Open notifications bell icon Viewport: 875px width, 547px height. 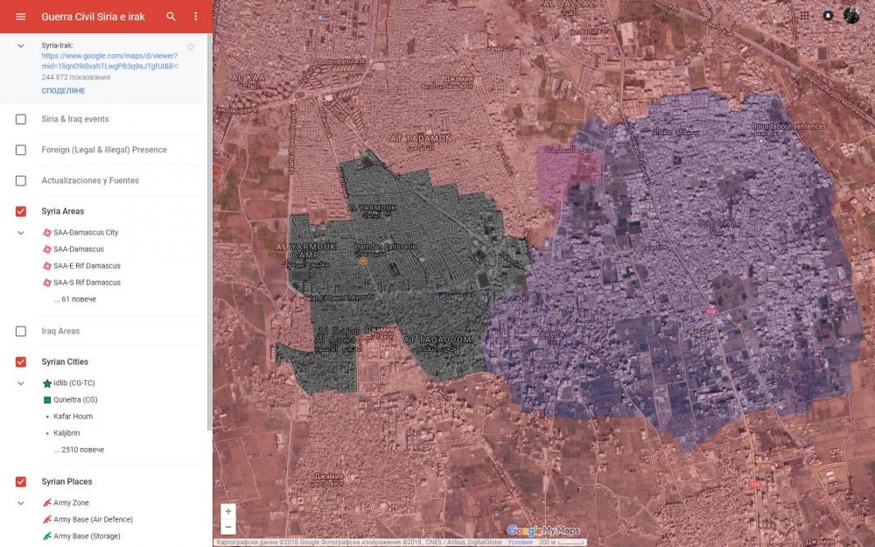pos(828,15)
